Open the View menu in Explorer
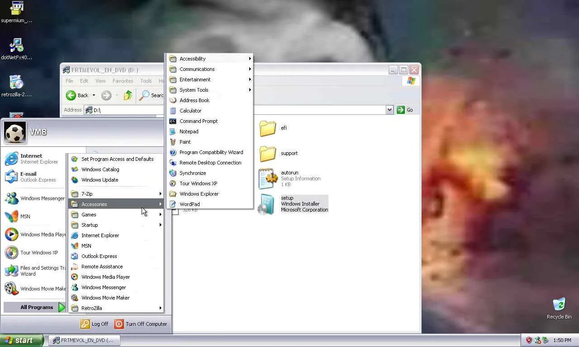579x347 pixels. coord(100,81)
